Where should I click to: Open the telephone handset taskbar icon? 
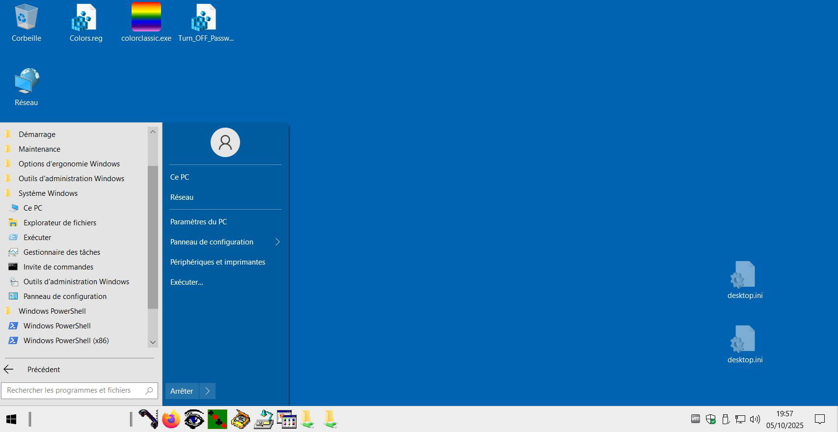[x=148, y=420]
